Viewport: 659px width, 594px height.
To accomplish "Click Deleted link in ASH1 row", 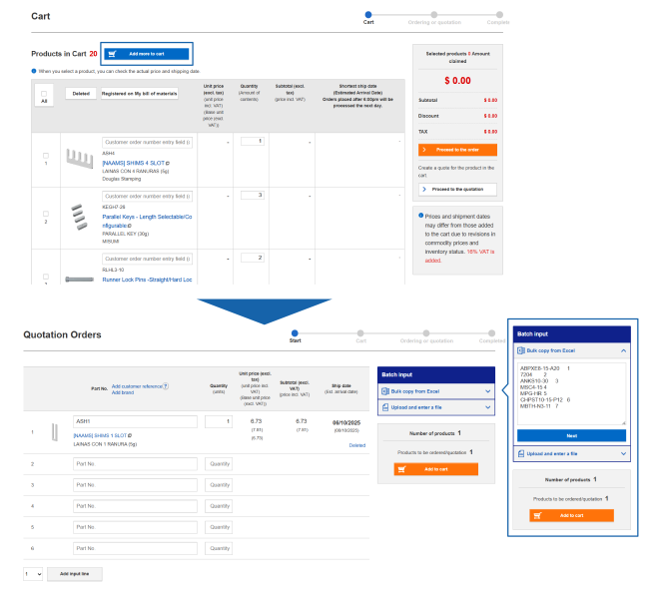I will [356, 445].
